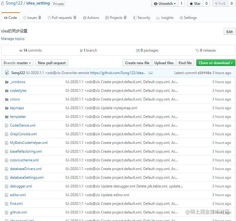236x221 pixels.
Task: Click the file icon beside editor.xml
Action: (7, 195)
